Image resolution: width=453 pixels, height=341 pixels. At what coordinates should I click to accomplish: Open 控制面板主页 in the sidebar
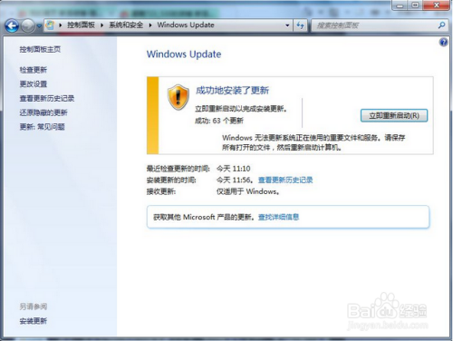click(40, 49)
